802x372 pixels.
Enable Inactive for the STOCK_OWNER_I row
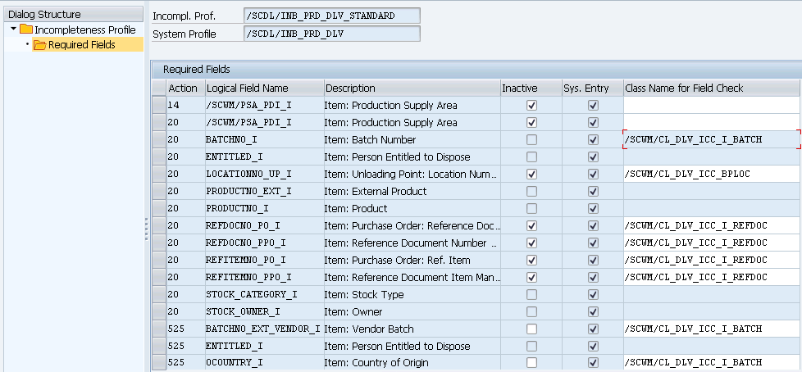(x=531, y=312)
